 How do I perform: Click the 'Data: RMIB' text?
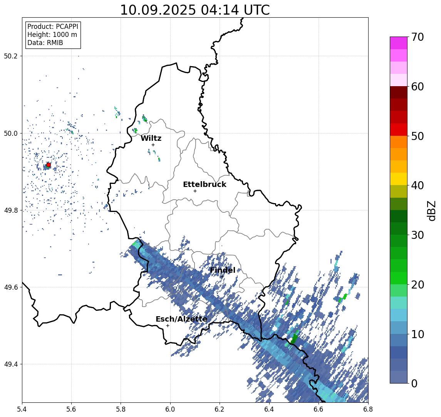(x=45, y=43)
